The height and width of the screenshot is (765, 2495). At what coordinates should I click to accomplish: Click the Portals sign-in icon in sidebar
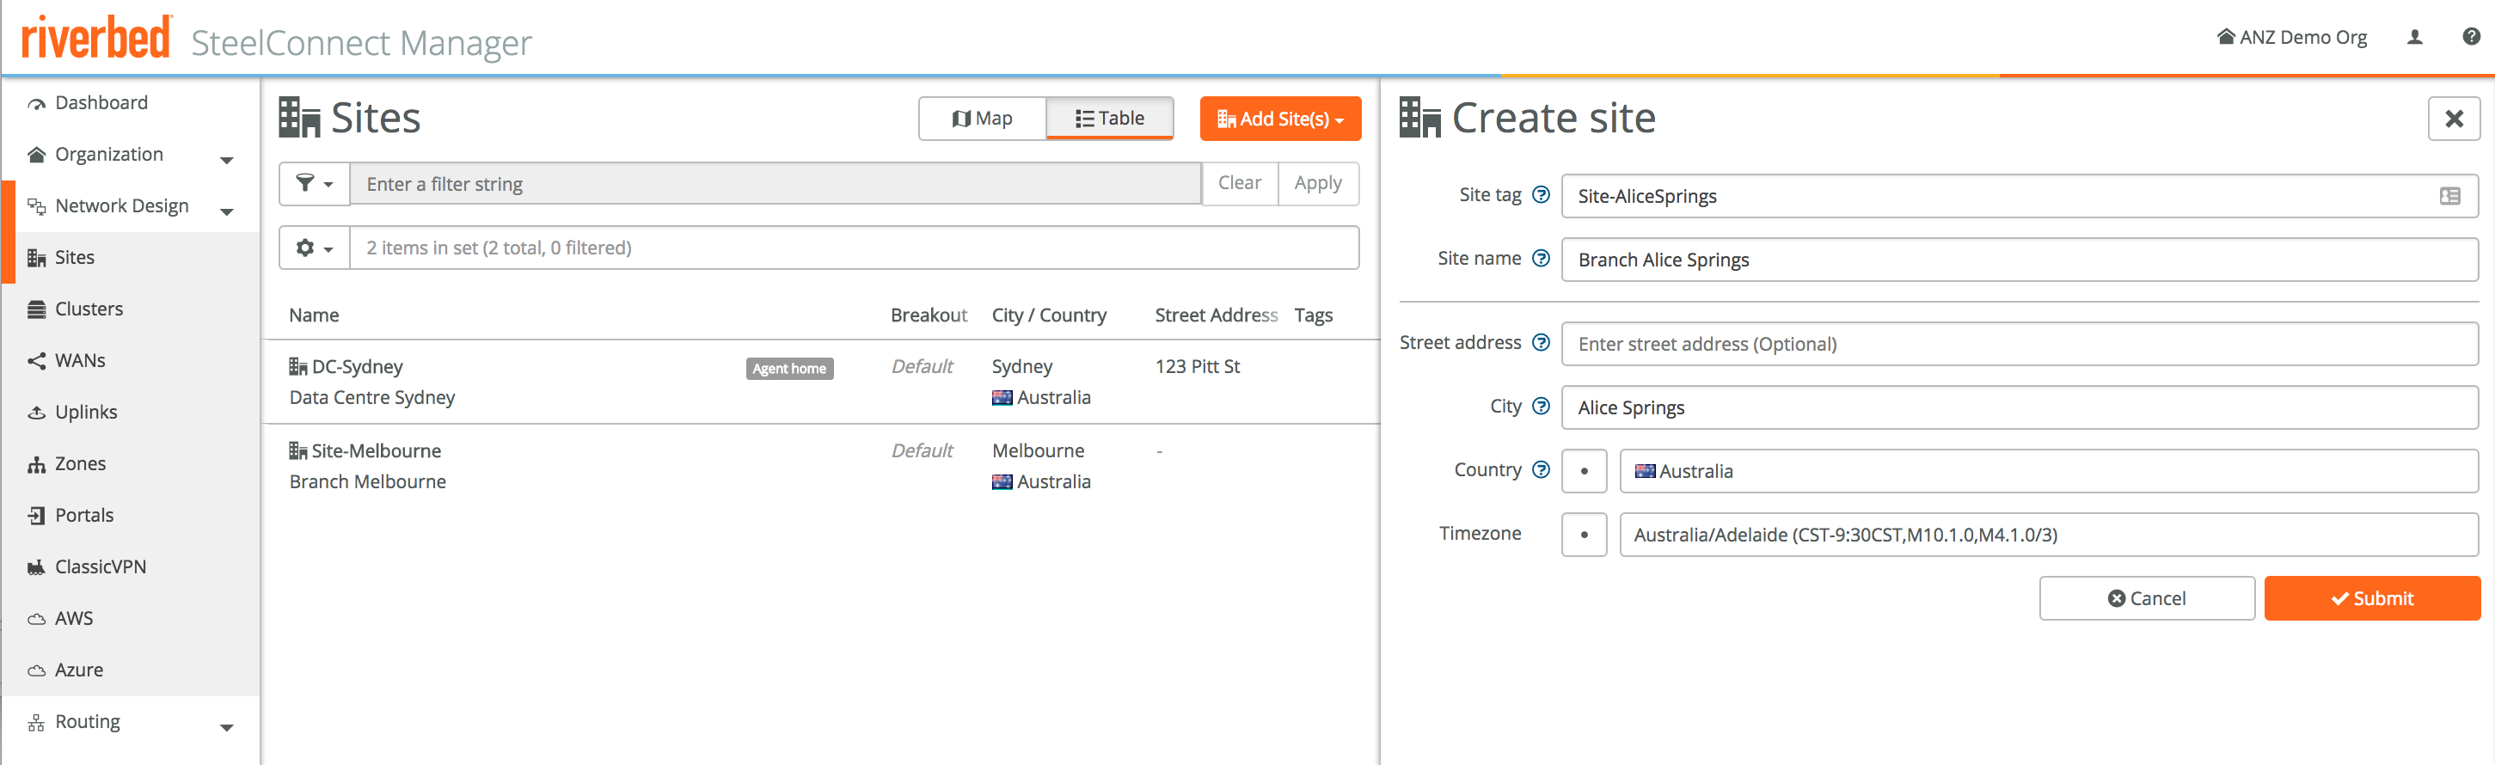point(37,515)
